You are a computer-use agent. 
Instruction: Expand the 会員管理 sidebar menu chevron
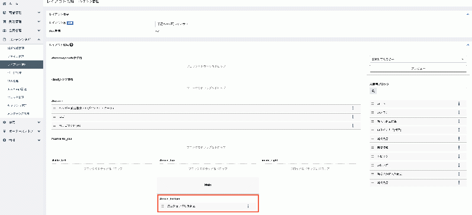pos(39,30)
